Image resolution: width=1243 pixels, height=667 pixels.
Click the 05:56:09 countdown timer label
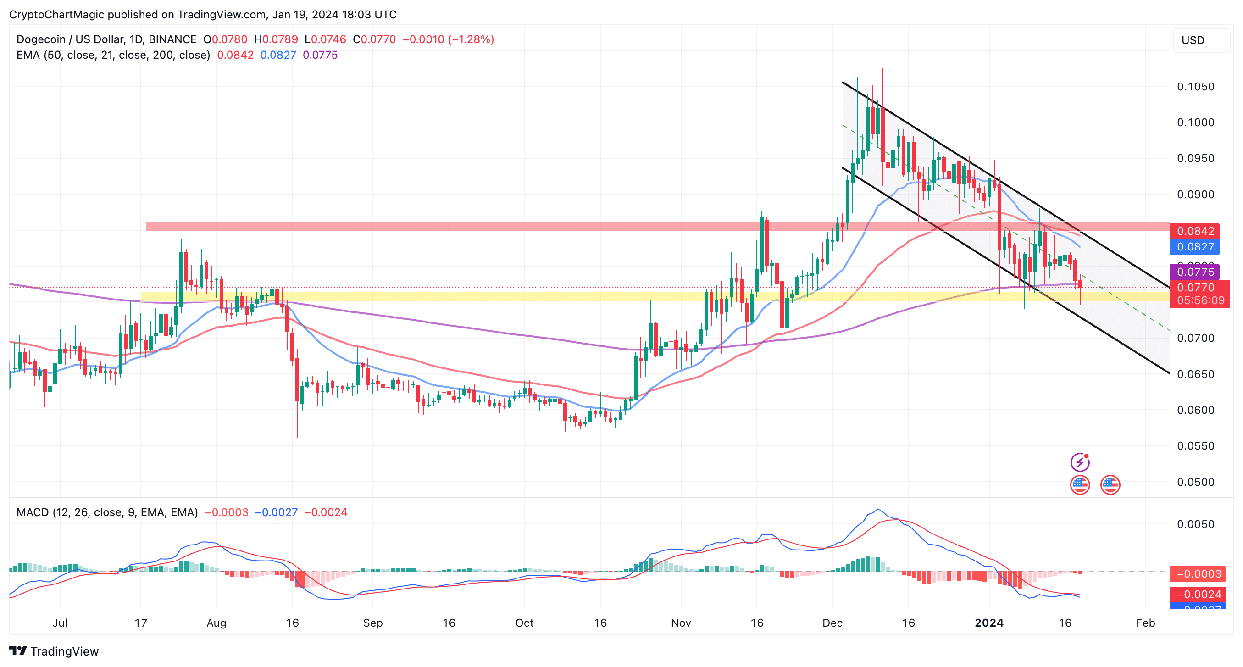click(x=1199, y=300)
